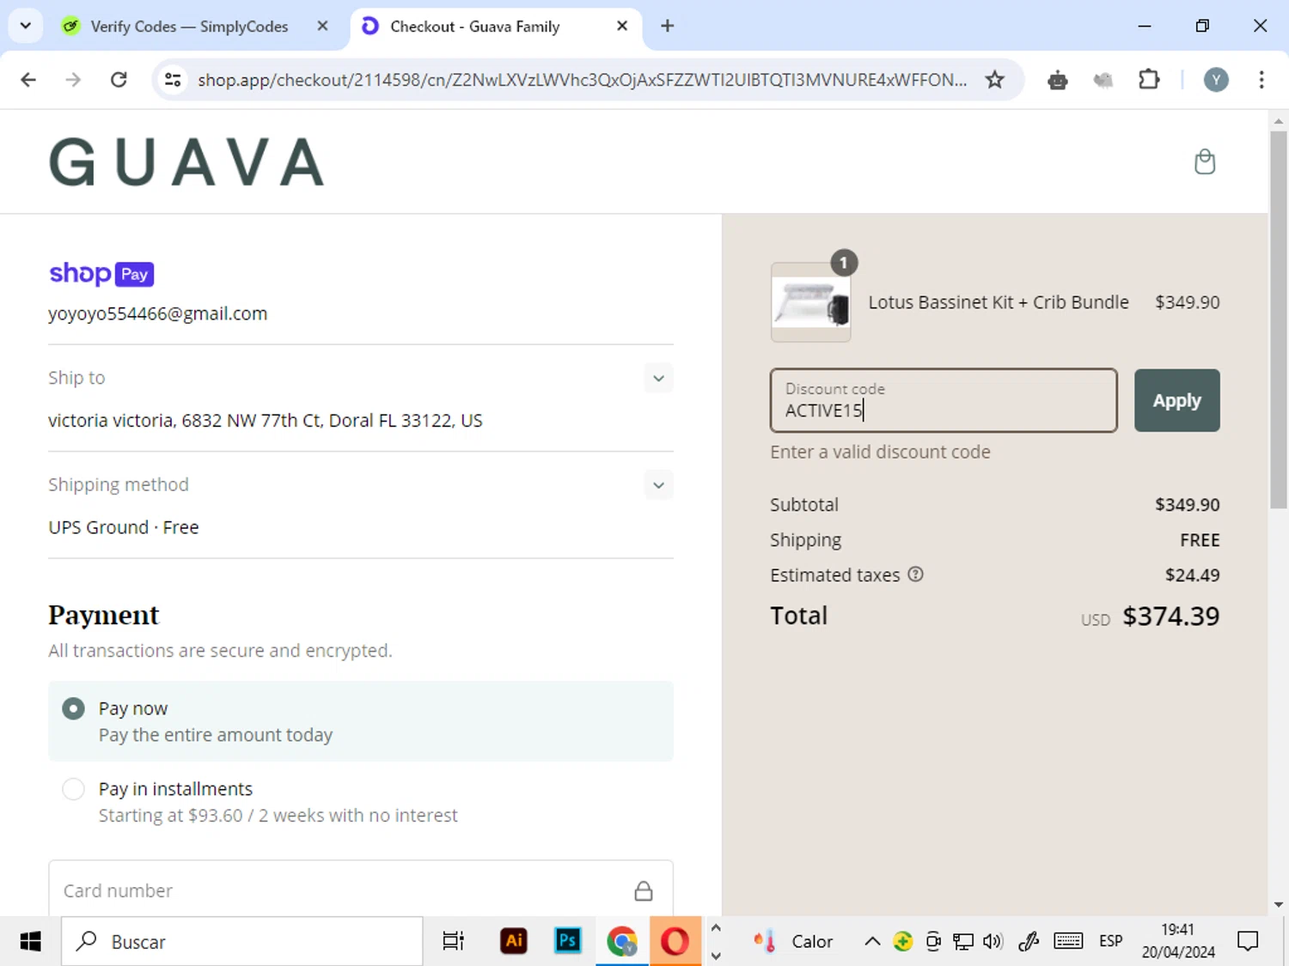This screenshot has width=1289, height=966.
Task: Open Opera browser from the taskbar
Action: click(675, 941)
